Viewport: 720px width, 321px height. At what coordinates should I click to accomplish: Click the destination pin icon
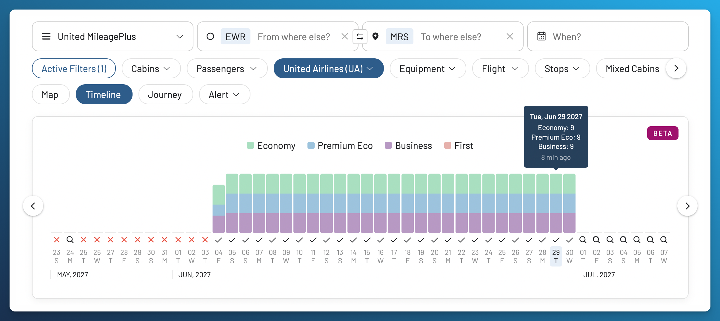(x=376, y=36)
